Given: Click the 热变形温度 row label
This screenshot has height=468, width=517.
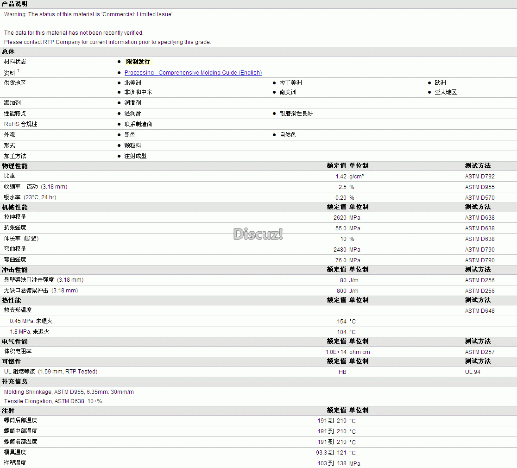Looking at the screenshot, I should (18, 310).
